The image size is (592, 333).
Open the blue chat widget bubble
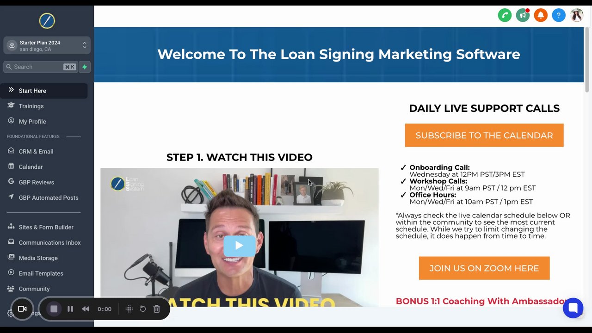573,308
